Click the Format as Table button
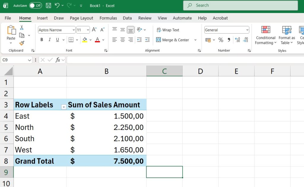Screen dimensions: 304x187 [x=286, y=35]
